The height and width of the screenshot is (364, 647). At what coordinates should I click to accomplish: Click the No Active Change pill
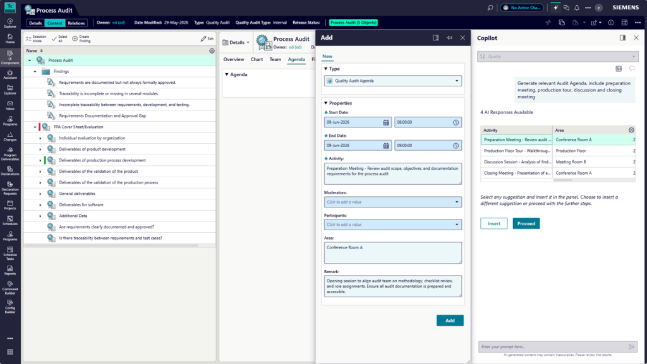(522, 8)
